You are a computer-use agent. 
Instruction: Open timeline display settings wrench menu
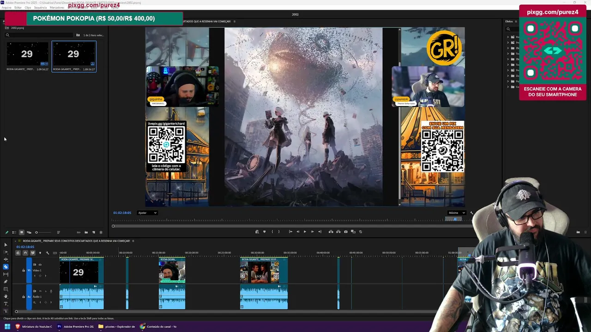(x=47, y=253)
